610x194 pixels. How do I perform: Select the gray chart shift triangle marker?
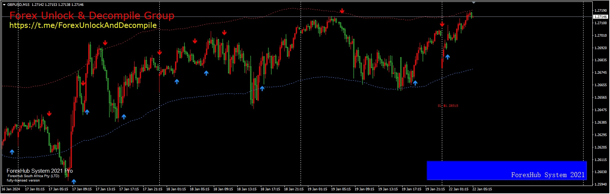click(x=474, y=2)
